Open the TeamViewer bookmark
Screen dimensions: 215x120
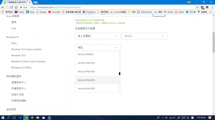tap(145, 12)
